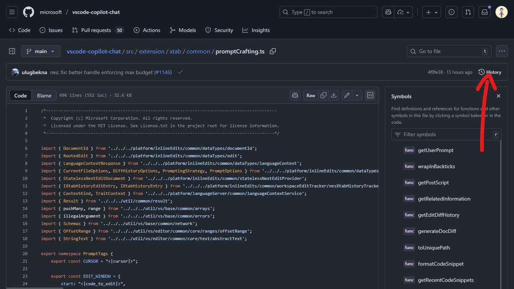The image size is (514, 289).
Task: Download raw file icon
Action: pyautogui.click(x=334, y=95)
